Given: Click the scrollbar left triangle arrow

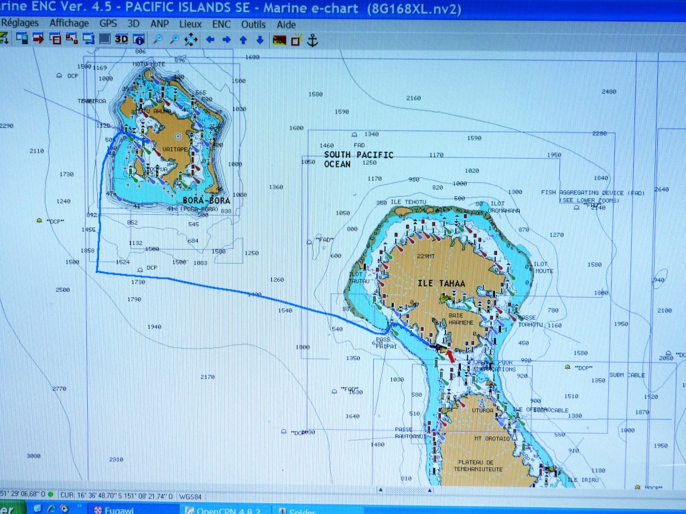Looking at the screenshot, I should (381, 489).
